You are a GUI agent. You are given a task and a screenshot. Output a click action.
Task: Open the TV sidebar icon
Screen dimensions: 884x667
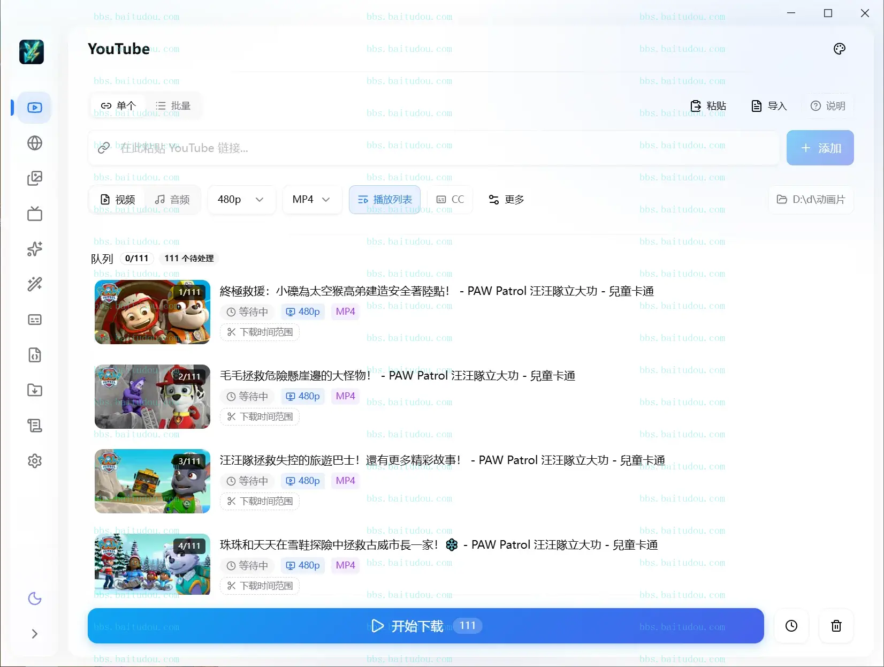tap(35, 214)
